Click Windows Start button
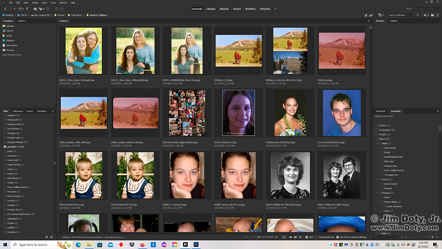Screen dimensions: 442x249 coord(5,244)
